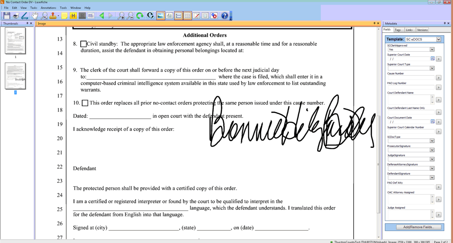This screenshot has width=453, height=243.
Task: Switch to the Versions tab
Action: coord(422,30)
